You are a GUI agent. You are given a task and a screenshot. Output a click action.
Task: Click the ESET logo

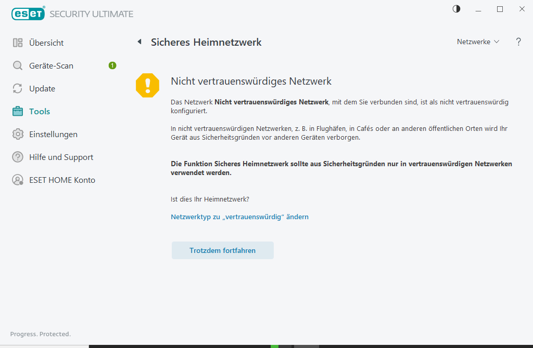click(x=28, y=14)
